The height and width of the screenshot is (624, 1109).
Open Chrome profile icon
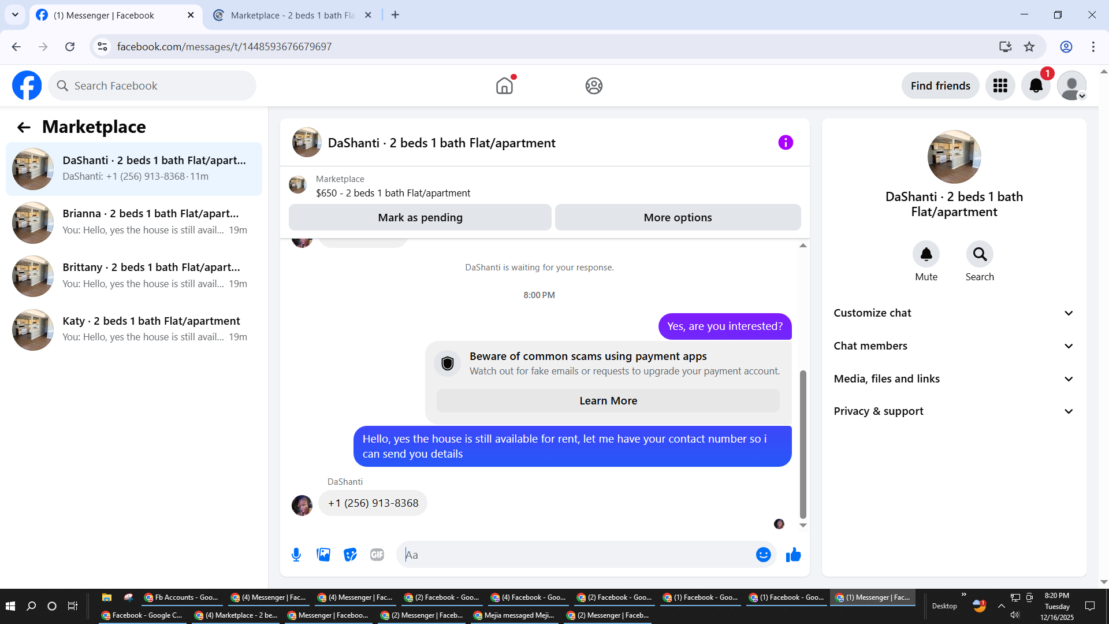tap(1066, 47)
